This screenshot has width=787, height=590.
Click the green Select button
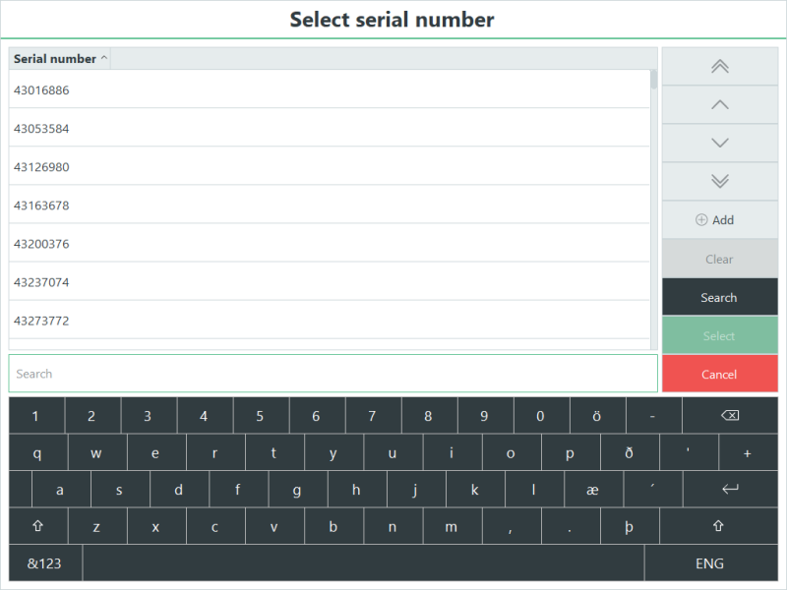point(720,335)
